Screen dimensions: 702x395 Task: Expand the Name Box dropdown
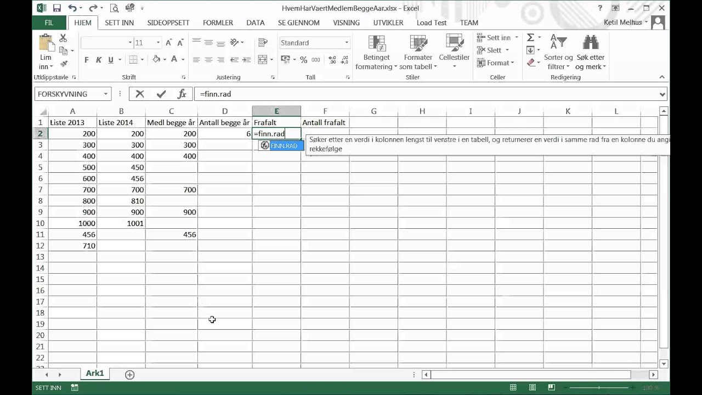(106, 94)
